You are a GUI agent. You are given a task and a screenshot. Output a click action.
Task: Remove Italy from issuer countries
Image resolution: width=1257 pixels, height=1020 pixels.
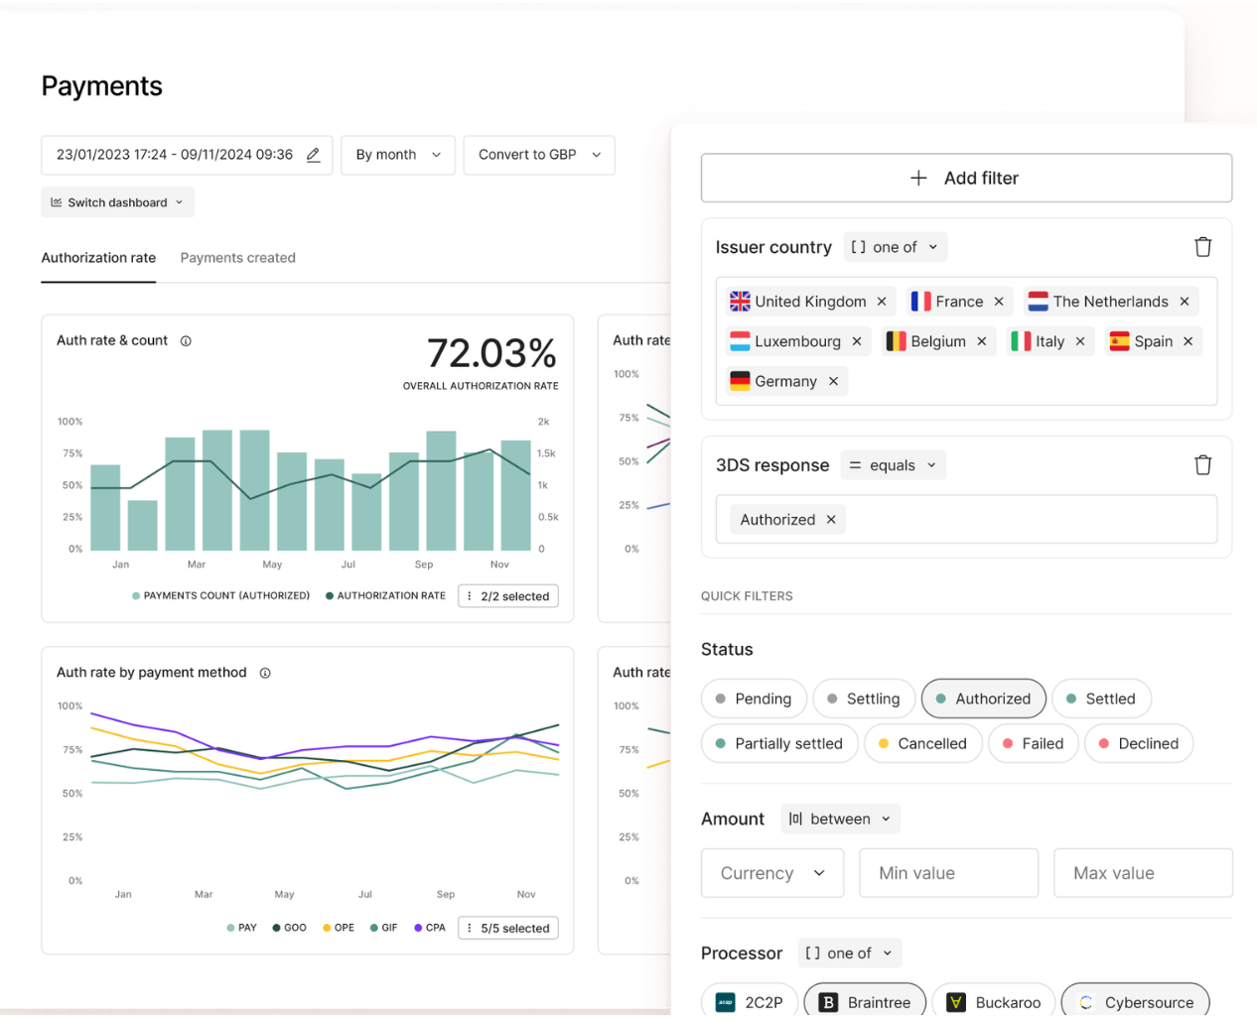[1080, 341]
